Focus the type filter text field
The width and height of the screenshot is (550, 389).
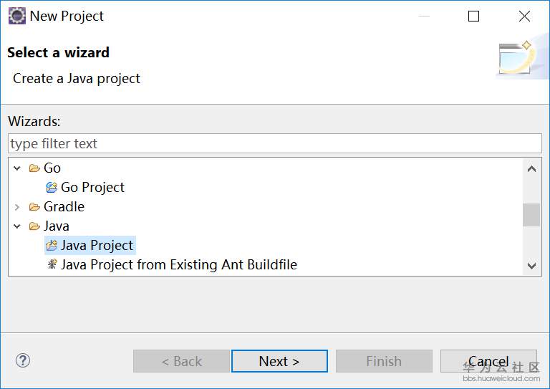click(275, 143)
